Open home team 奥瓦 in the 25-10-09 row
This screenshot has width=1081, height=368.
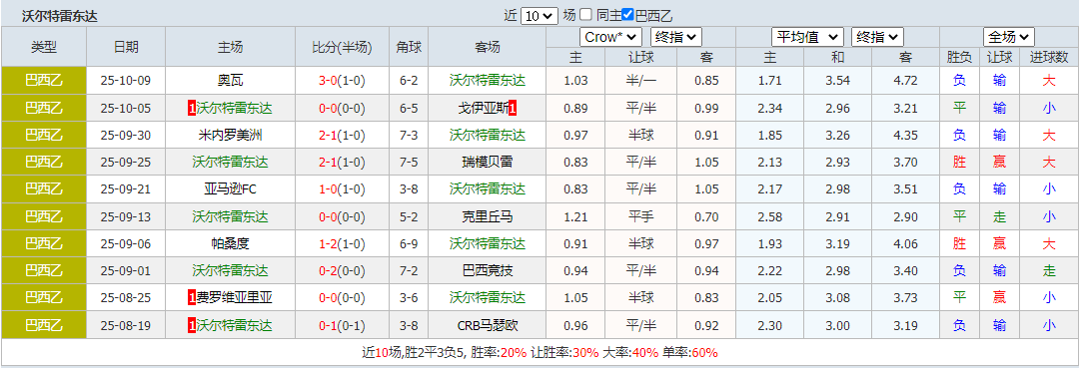click(230, 81)
